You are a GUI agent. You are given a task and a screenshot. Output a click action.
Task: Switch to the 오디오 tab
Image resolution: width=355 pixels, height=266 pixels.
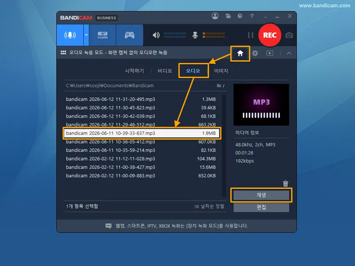pyautogui.click(x=193, y=71)
